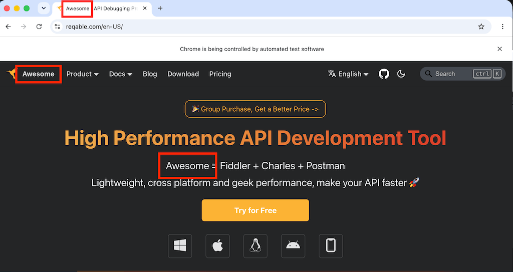Select the Windows platform icon

(x=180, y=246)
